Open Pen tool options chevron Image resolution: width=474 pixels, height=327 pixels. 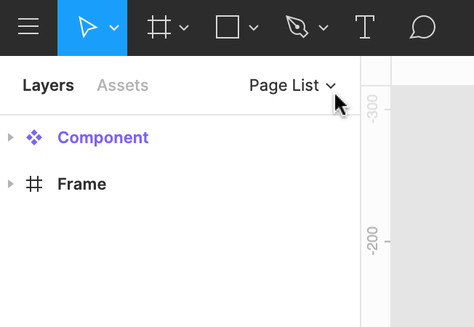coord(324,28)
